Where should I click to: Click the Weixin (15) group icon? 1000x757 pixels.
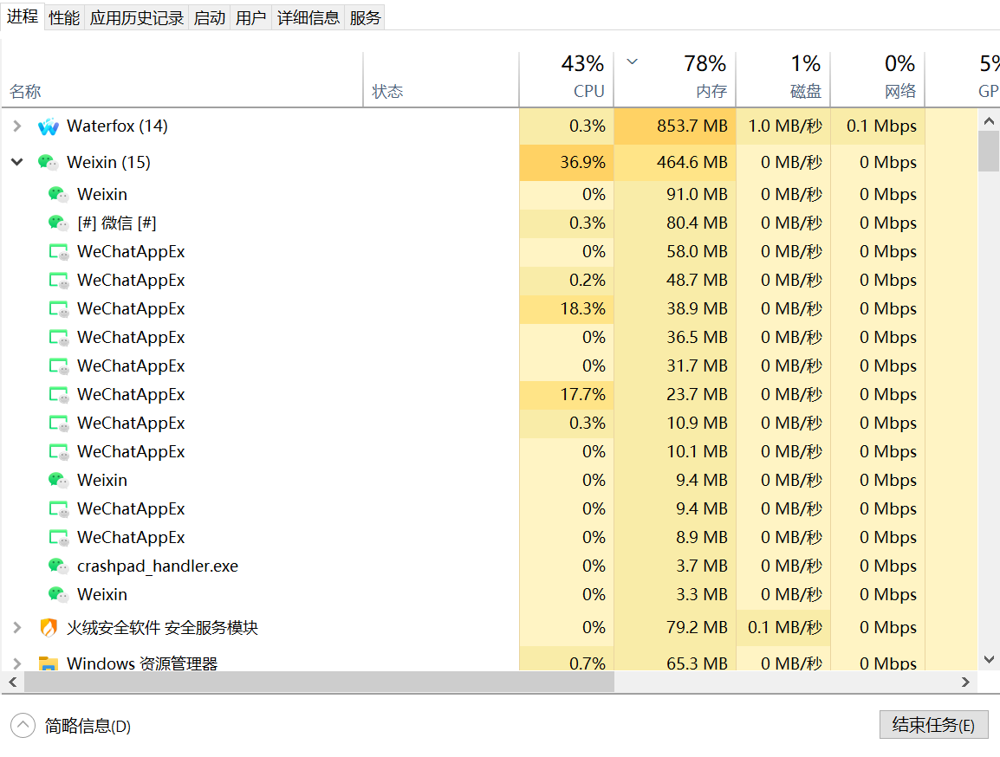(x=49, y=163)
